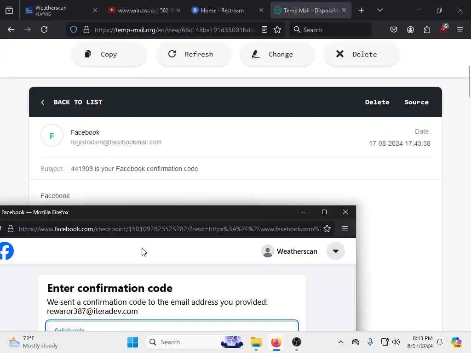
Task: Click the temp-mail page vertical scrollbar
Action: click(x=469, y=82)
